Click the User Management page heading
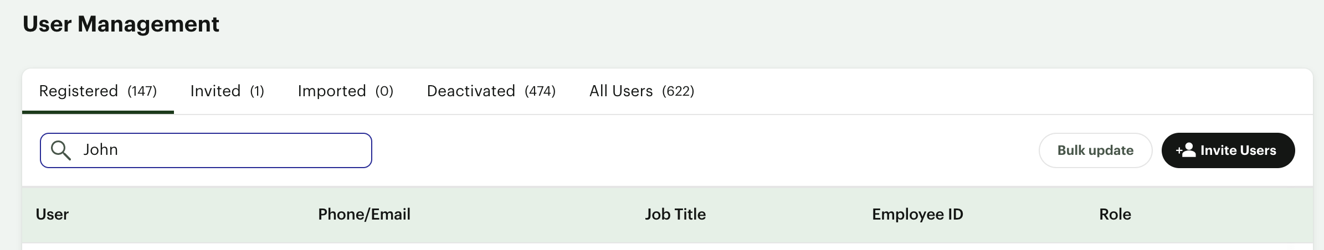This screenshot has height=250, width=1324. pyautogui.click(x=121, y=24)
